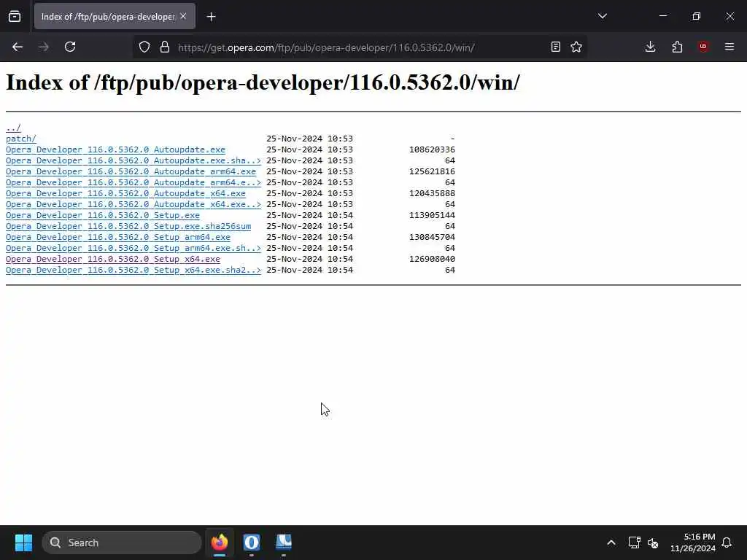The width and height of the screenshot is (747, 560).
Task: Open Autoupdate.exe.sha..> checksum link
Action: 133,160
